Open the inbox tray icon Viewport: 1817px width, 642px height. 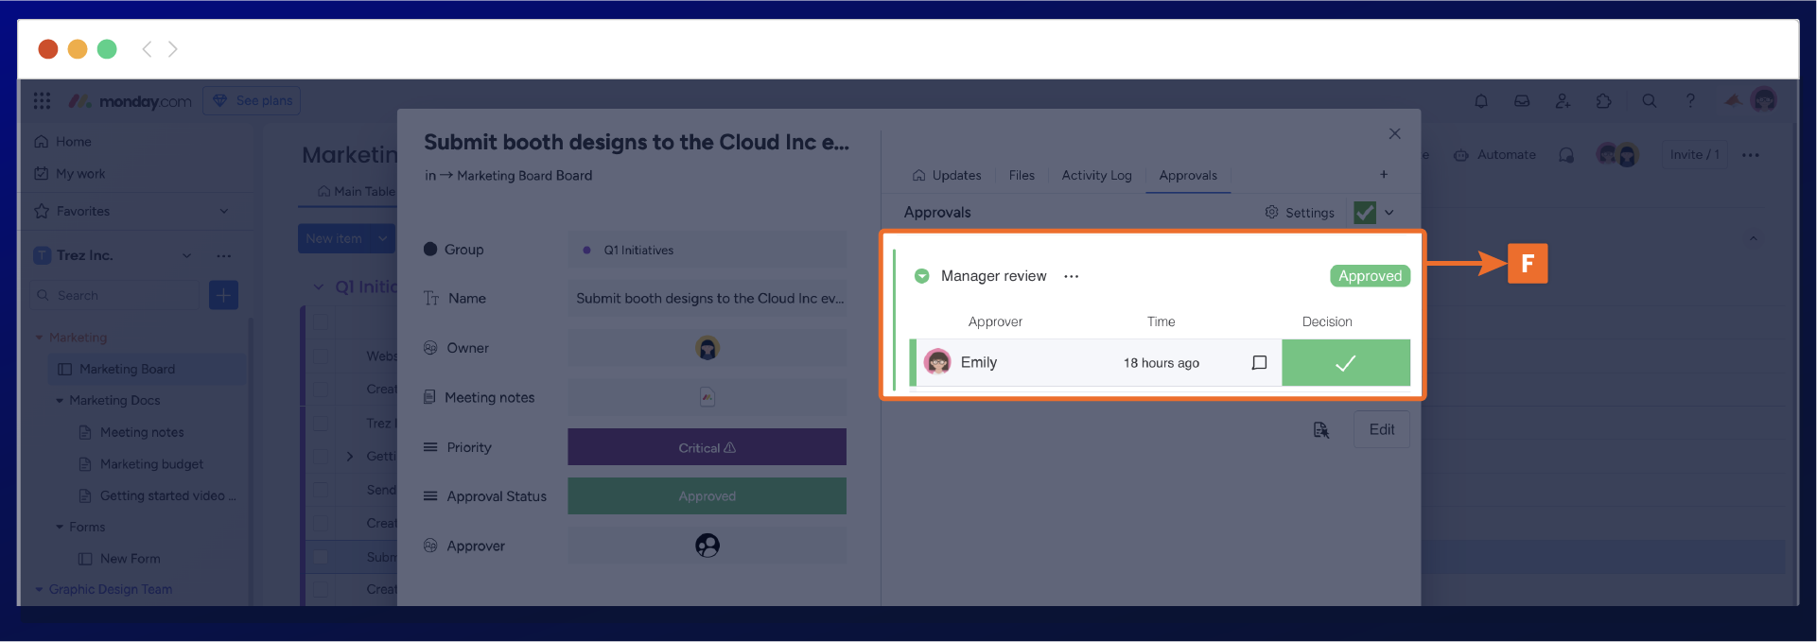pos(1522,101)
